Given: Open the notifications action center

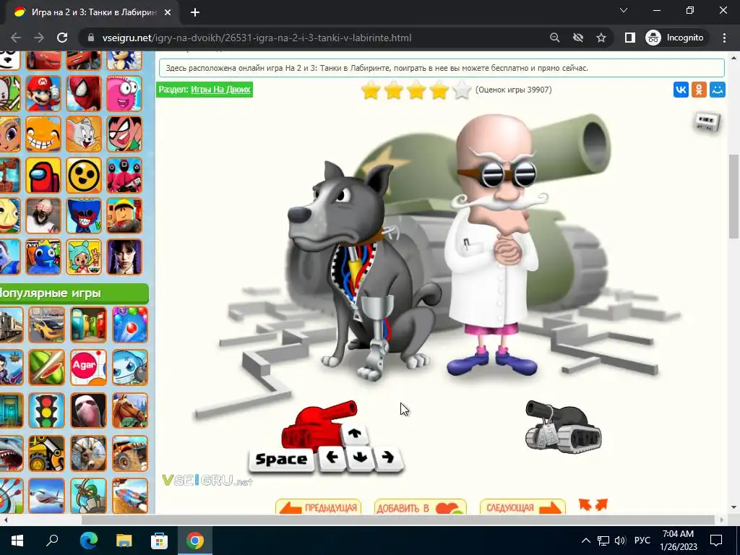Looking at the screenshot, I should [x=716, y=541].
